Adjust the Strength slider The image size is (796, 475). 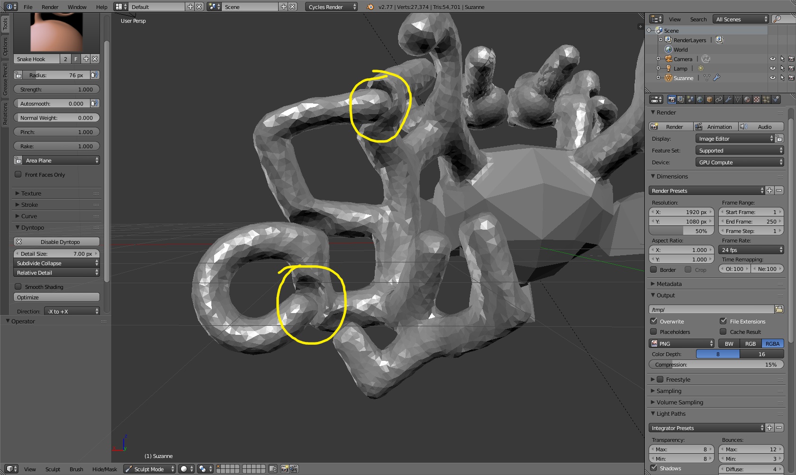click(56, 89)
